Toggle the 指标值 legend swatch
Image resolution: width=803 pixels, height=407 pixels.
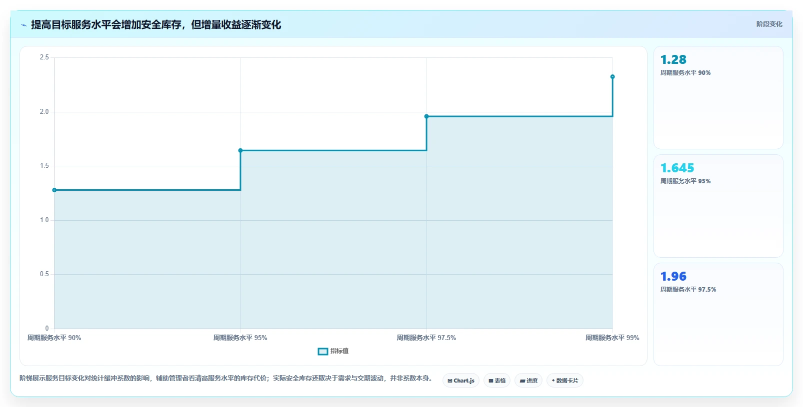(x=323, y=352)
